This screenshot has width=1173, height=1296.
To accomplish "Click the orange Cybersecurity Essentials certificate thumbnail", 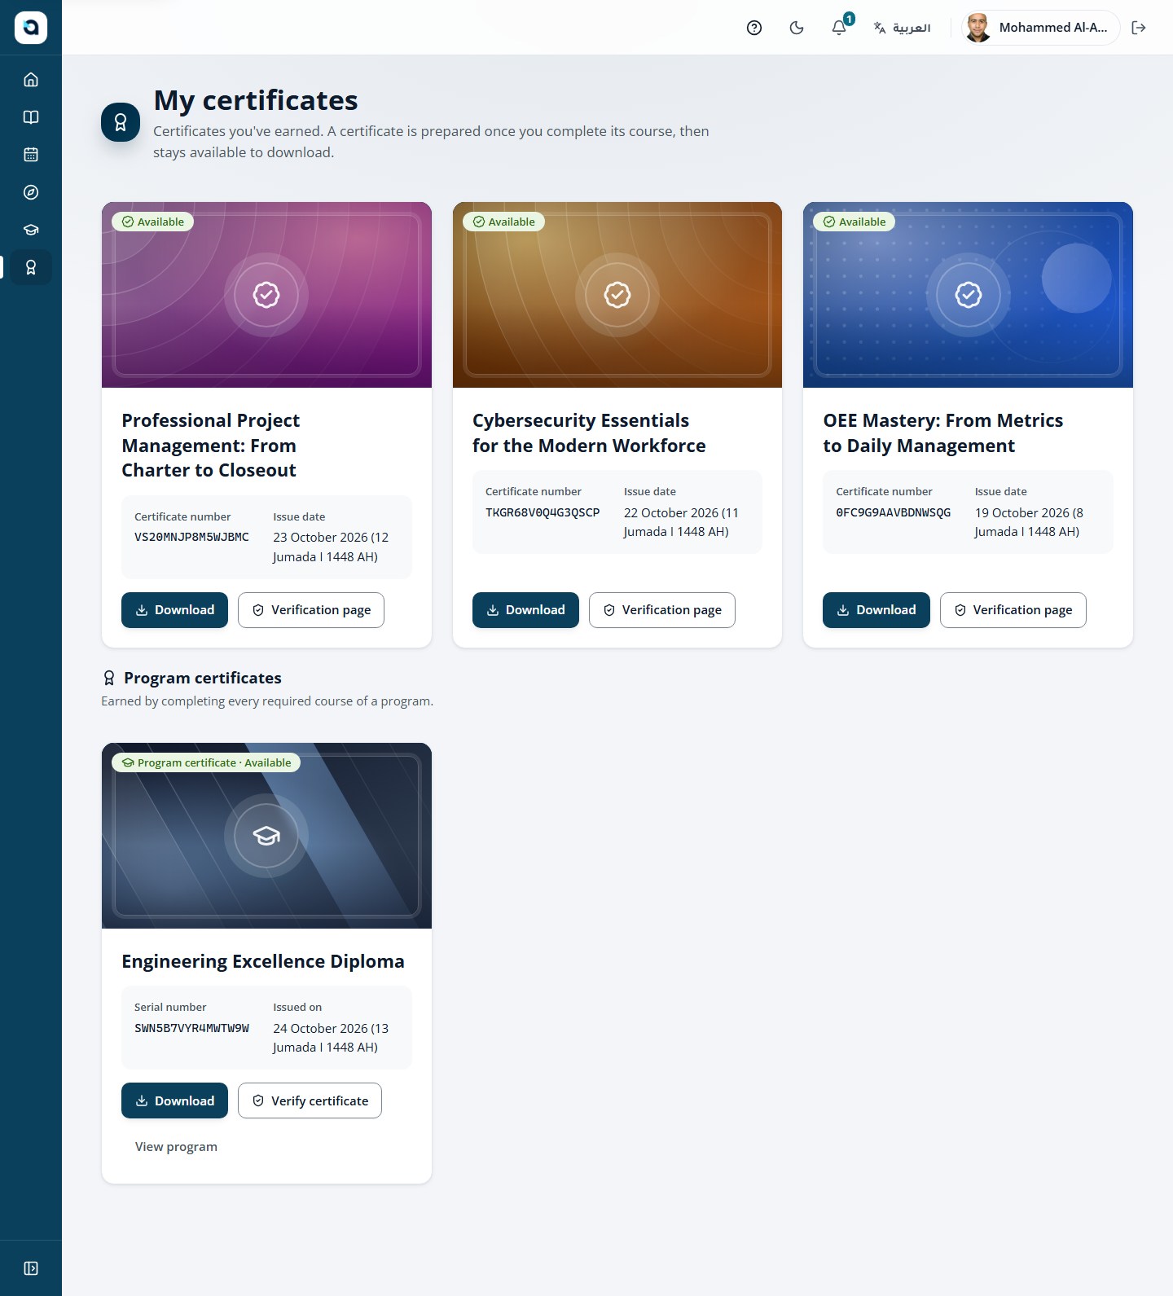I will point(617,295).
